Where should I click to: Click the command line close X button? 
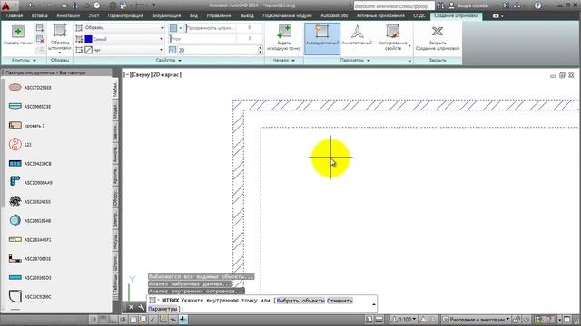(131, 307)
